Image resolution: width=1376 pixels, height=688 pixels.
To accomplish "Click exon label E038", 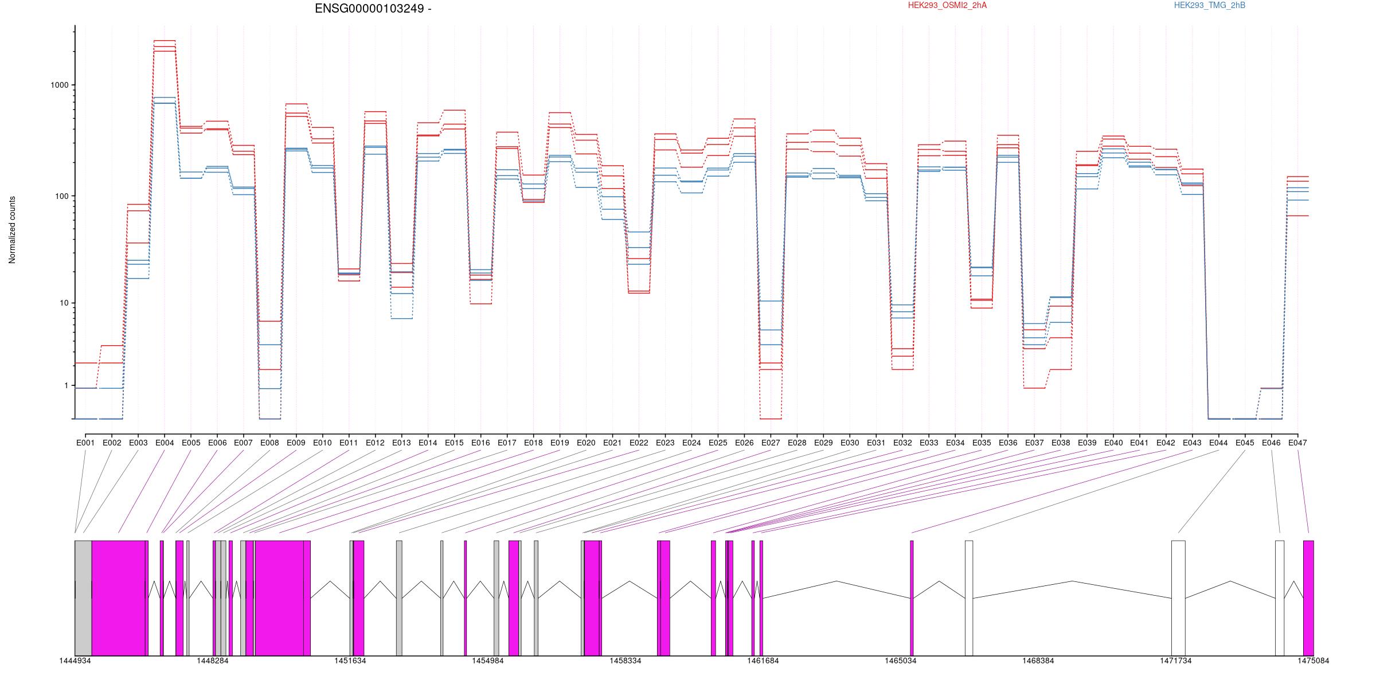I will [1061, 443].
